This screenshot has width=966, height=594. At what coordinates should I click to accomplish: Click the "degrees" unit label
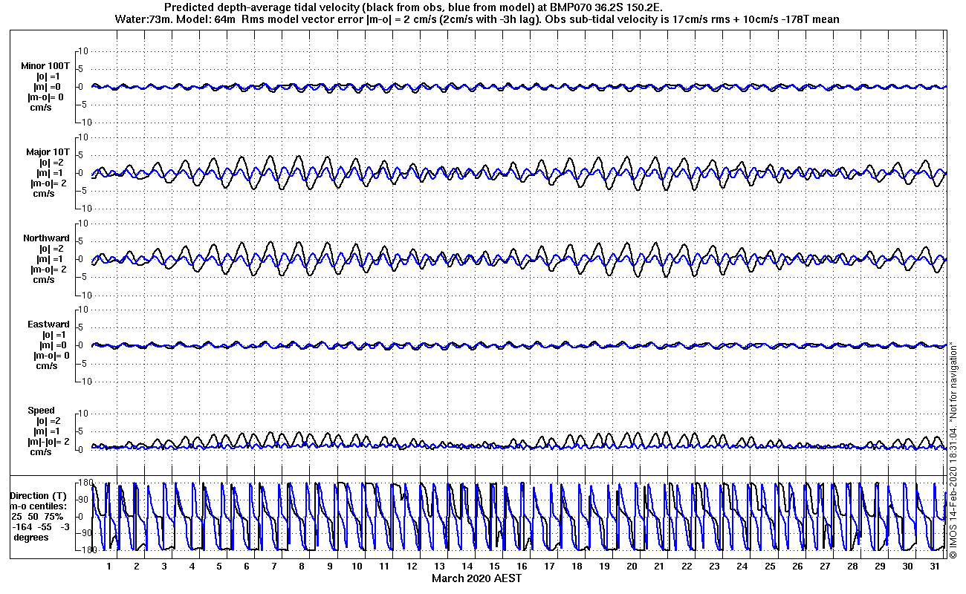tap(31, 538)
